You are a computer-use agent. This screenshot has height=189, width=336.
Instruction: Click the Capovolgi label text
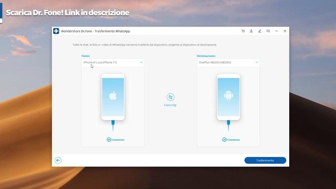[x=170, y=105]
